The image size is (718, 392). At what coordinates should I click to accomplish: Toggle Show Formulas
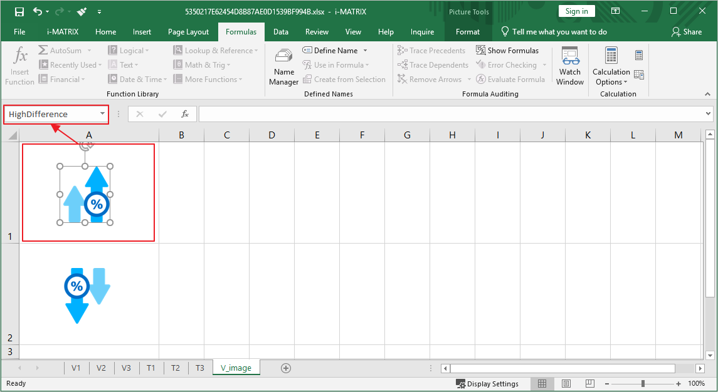tap(507, 51)
